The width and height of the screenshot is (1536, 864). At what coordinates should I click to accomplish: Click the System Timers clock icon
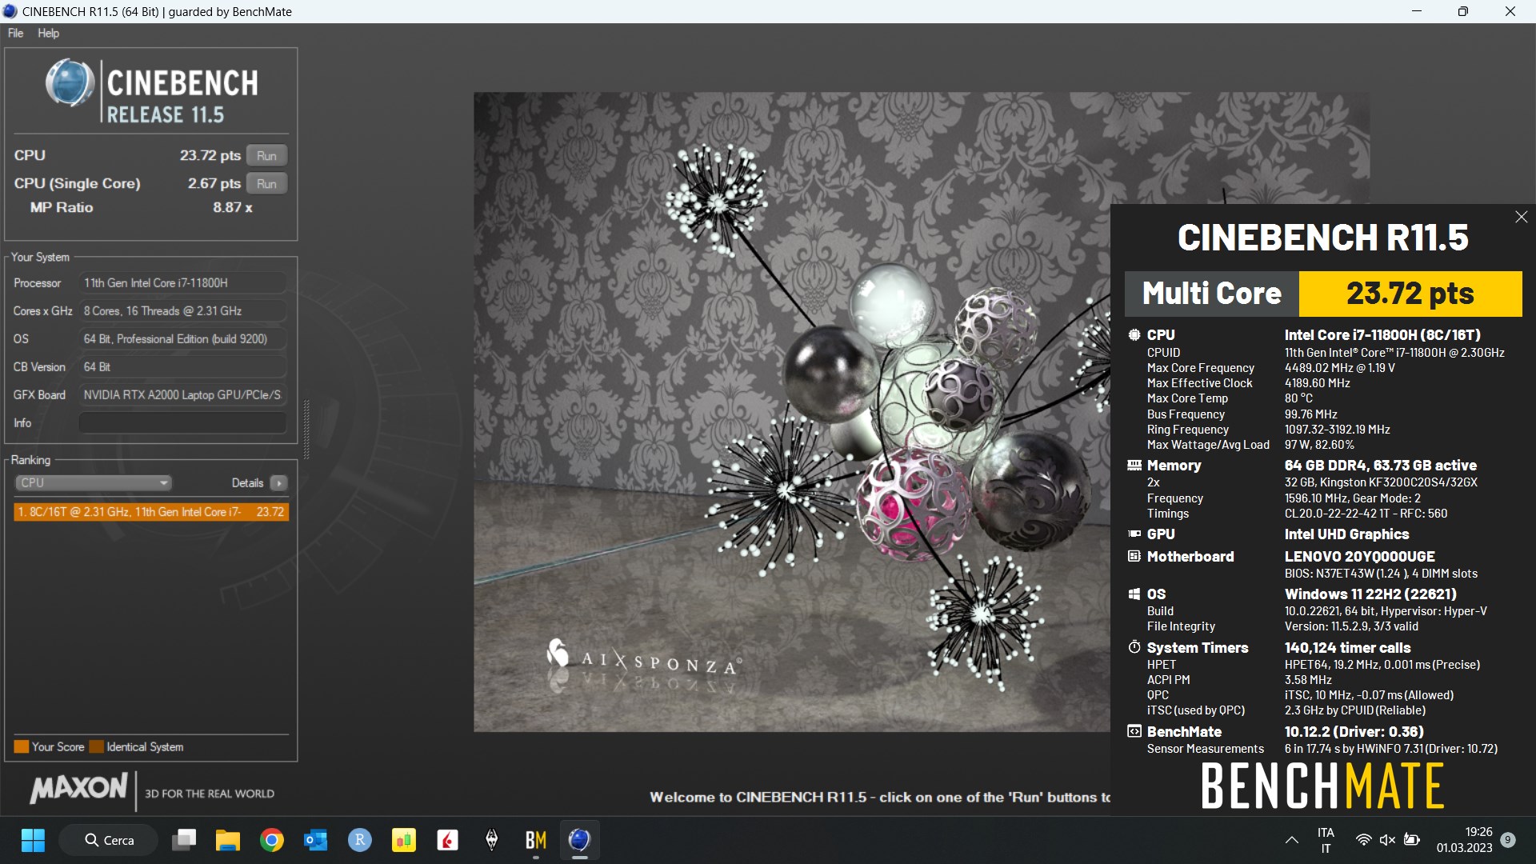1134,646
